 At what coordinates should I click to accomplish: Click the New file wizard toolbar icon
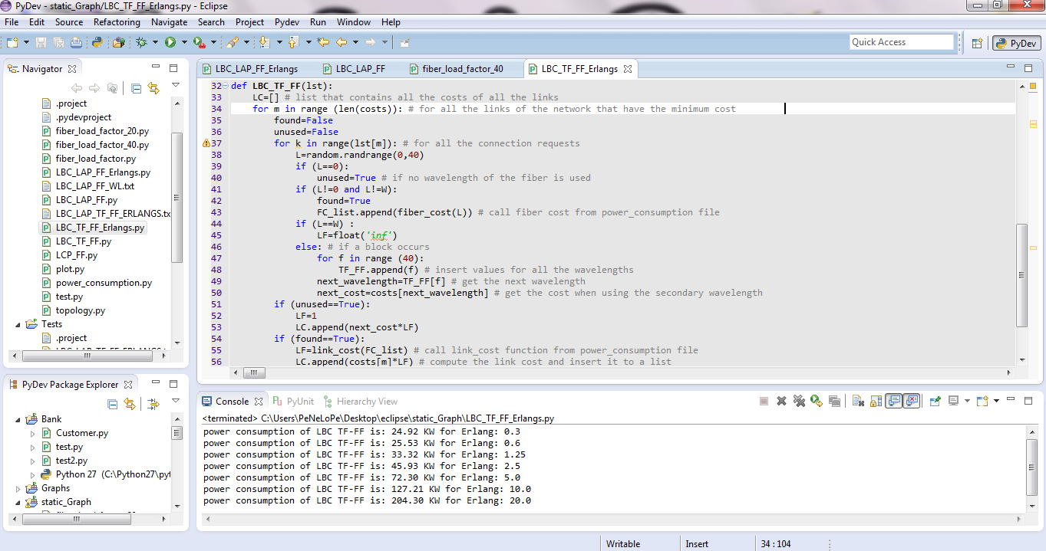(12, 42)
